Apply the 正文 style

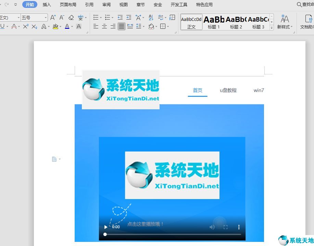pyautogui.click(x=191, y=22)
